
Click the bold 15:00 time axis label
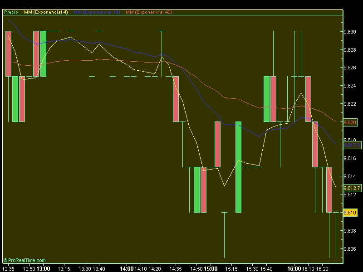pos(211,269)
